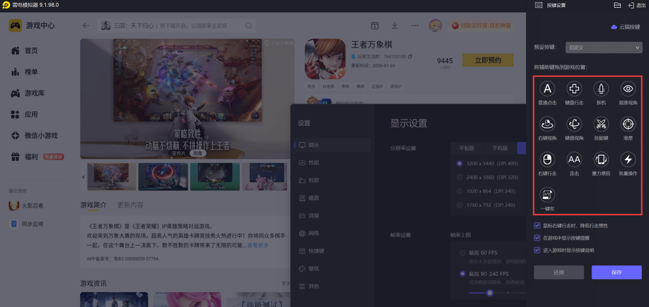Click the 立即预约 reserve button
Image resolution: width=649 pixels, height=307 pixels.
487,60
